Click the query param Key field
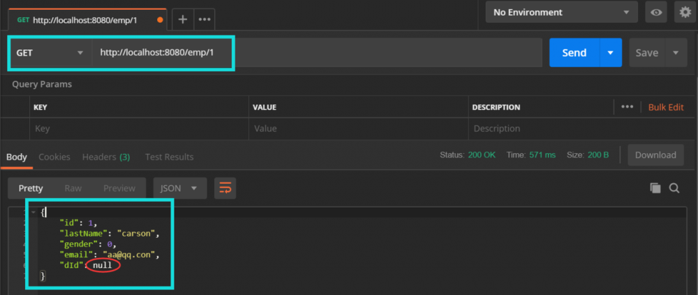 [x=139, y=129]
